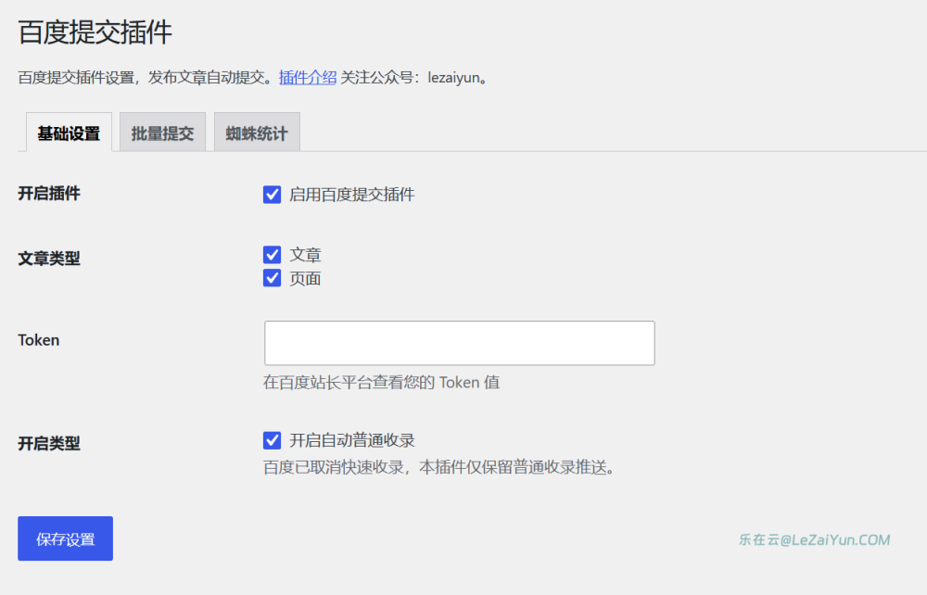Uncheck the 文章 post type checkbox
927x595 pixels.
[x=272, y=255]
